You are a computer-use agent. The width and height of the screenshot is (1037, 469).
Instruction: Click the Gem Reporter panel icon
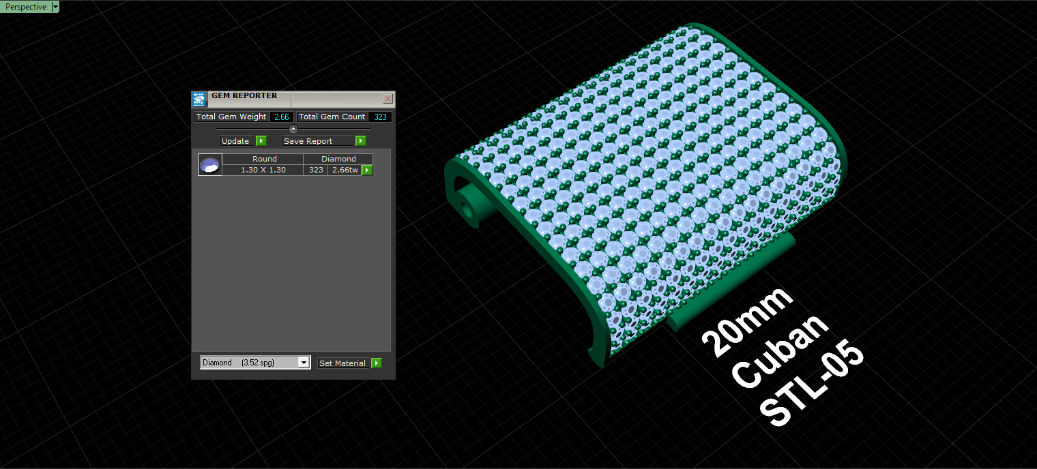pyautogui.click(x=199, y=100)
